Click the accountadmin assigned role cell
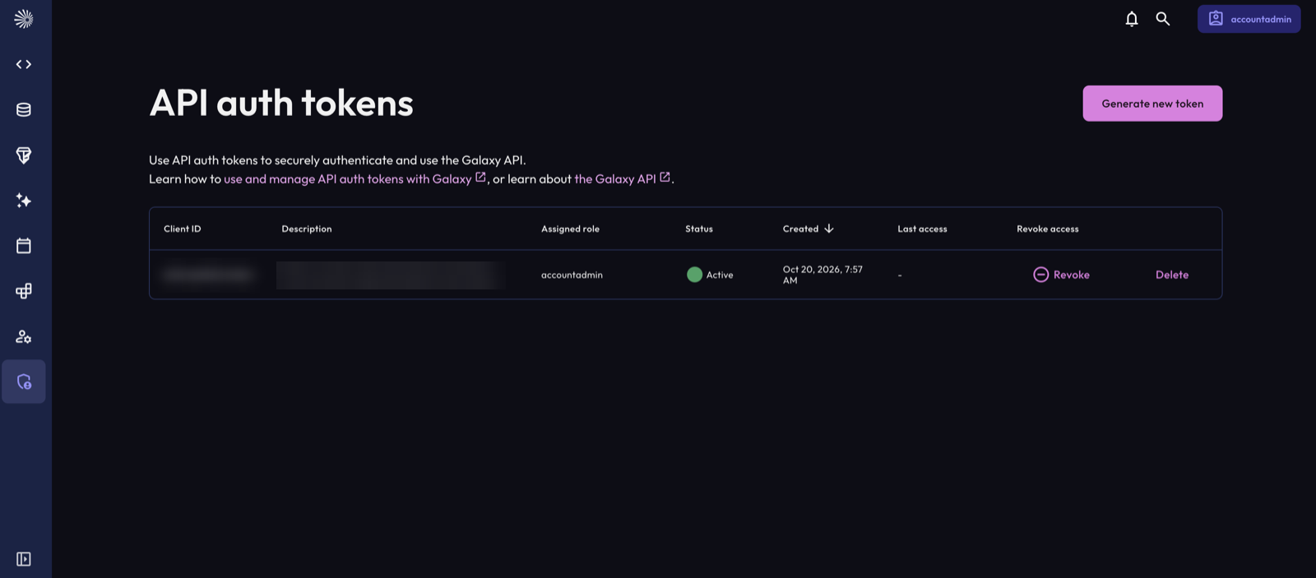 (572, 275)
